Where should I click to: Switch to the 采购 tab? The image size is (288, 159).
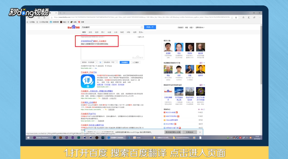(128, 32)
